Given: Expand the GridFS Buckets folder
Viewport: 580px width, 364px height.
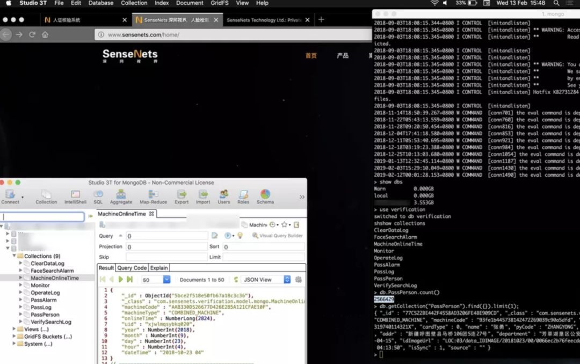Looking at the screenshot, I should point(14,337).
